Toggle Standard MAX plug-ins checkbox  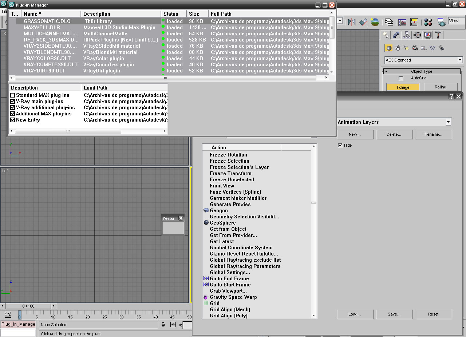tap(13, 95)
